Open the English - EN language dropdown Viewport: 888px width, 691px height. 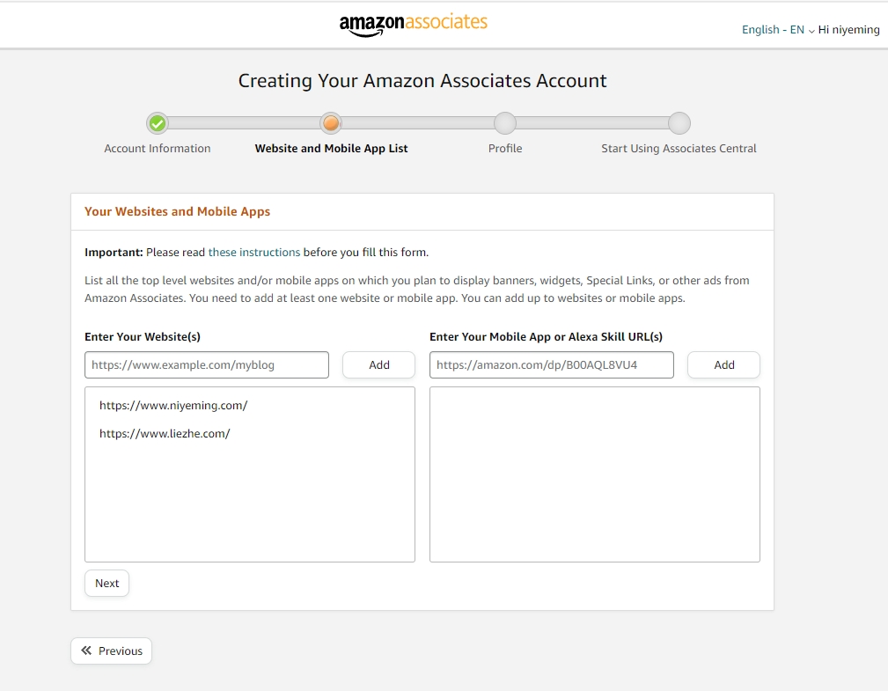(778, 29)
